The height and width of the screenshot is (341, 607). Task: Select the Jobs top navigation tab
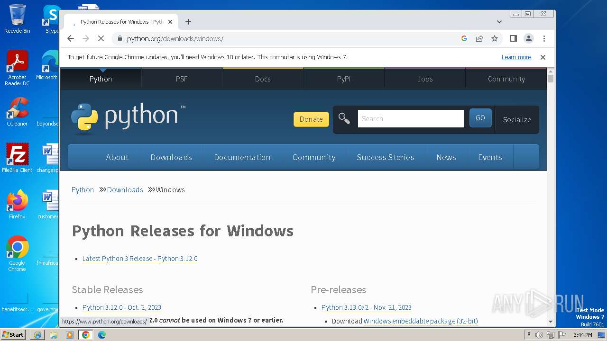point(425,79)
